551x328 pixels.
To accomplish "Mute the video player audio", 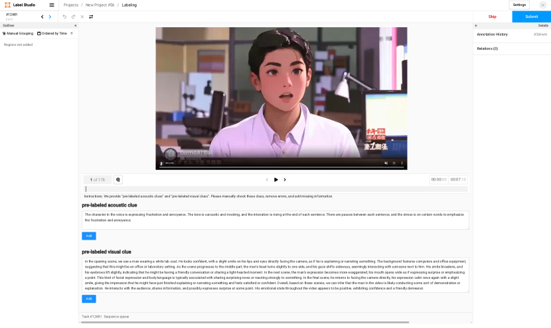I will (x=385, y=163).
